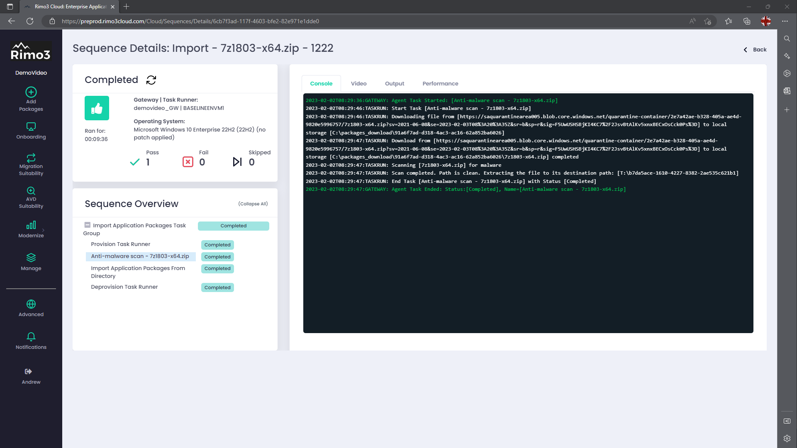Open Advanced globe icon
Image resolution: width=797 pixels, height=448 pixels.
31,304
